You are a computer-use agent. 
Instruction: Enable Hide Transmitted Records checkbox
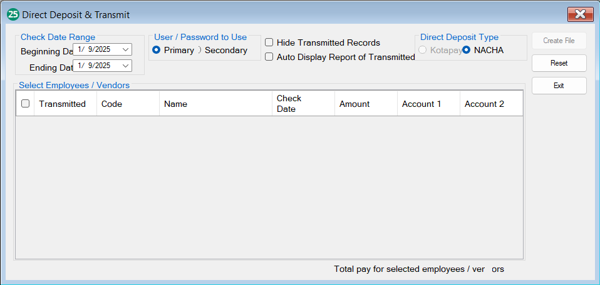pyautogui.click(x=269, y=42)
